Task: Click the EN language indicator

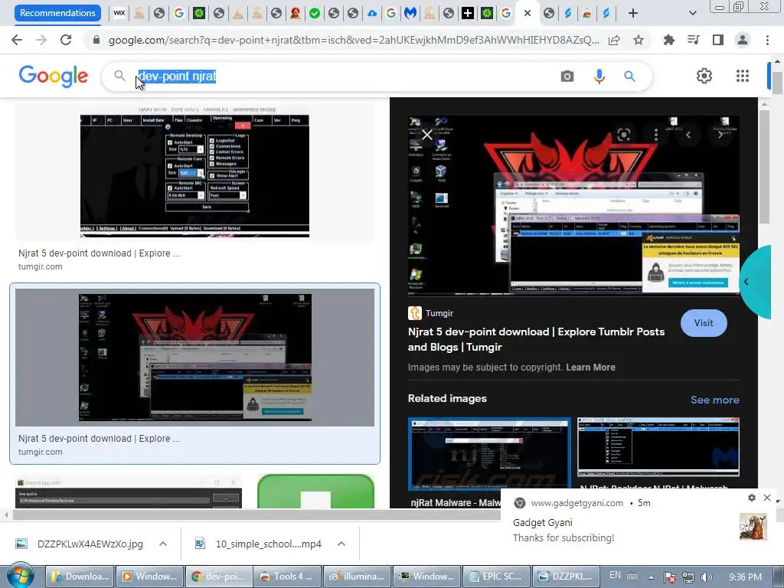Action: 615,575
